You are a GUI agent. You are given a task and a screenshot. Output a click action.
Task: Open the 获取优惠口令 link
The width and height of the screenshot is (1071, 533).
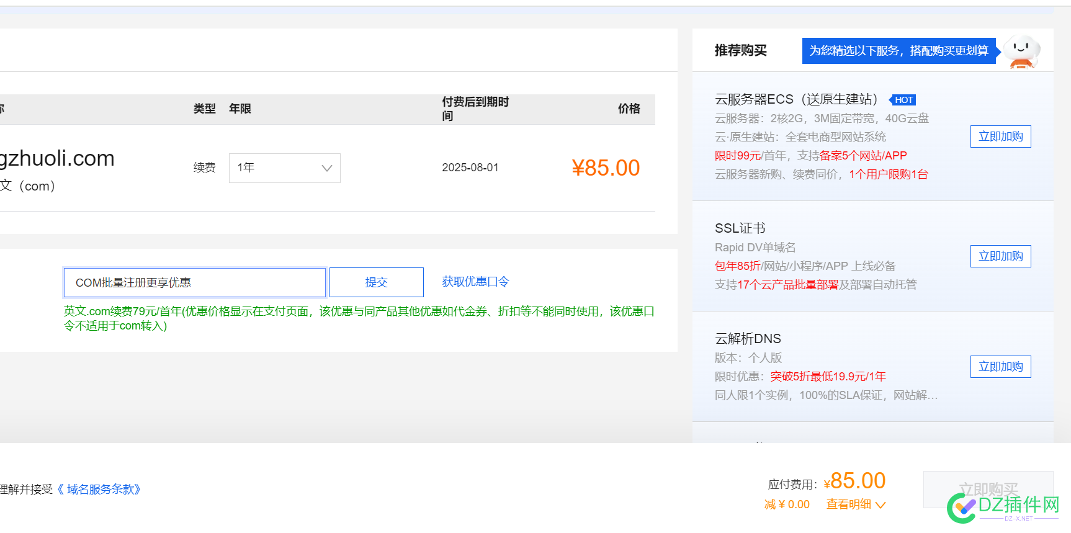click(475, 282)
